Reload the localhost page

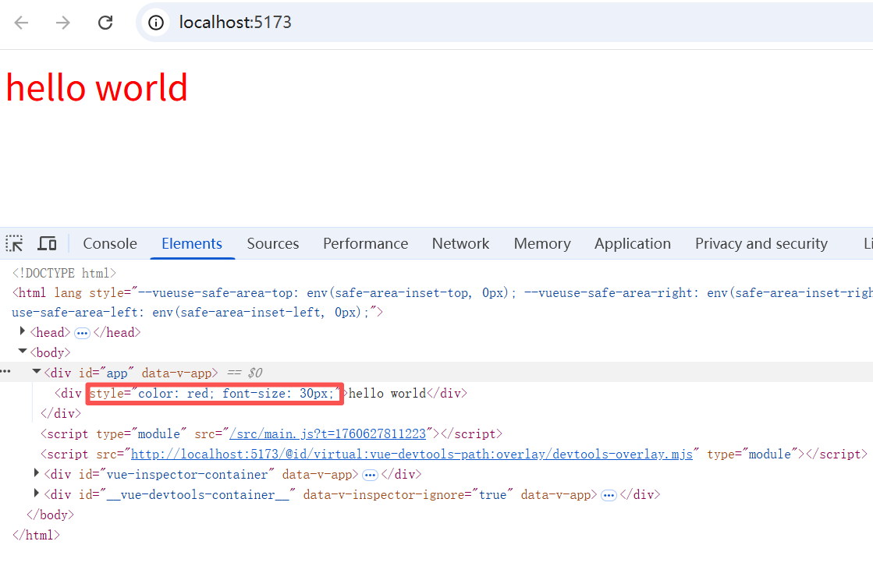tap(105, 23)
